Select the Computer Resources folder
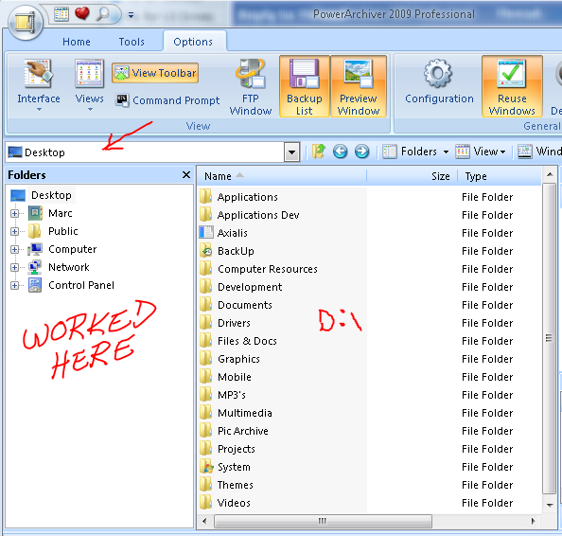Viewport: 562px width, 536px height. (x=268, y=269)
